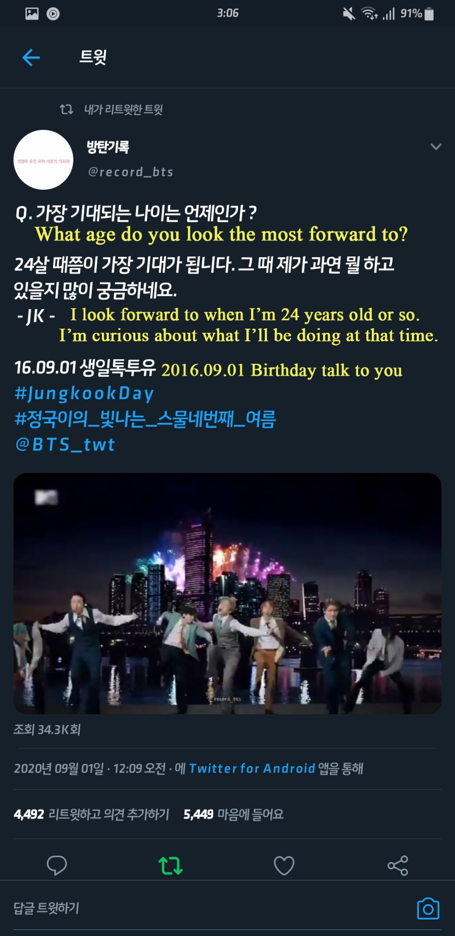Tap the 답글 트윗하기 reply field
The image size is (455, 936).
pos(209,908)
